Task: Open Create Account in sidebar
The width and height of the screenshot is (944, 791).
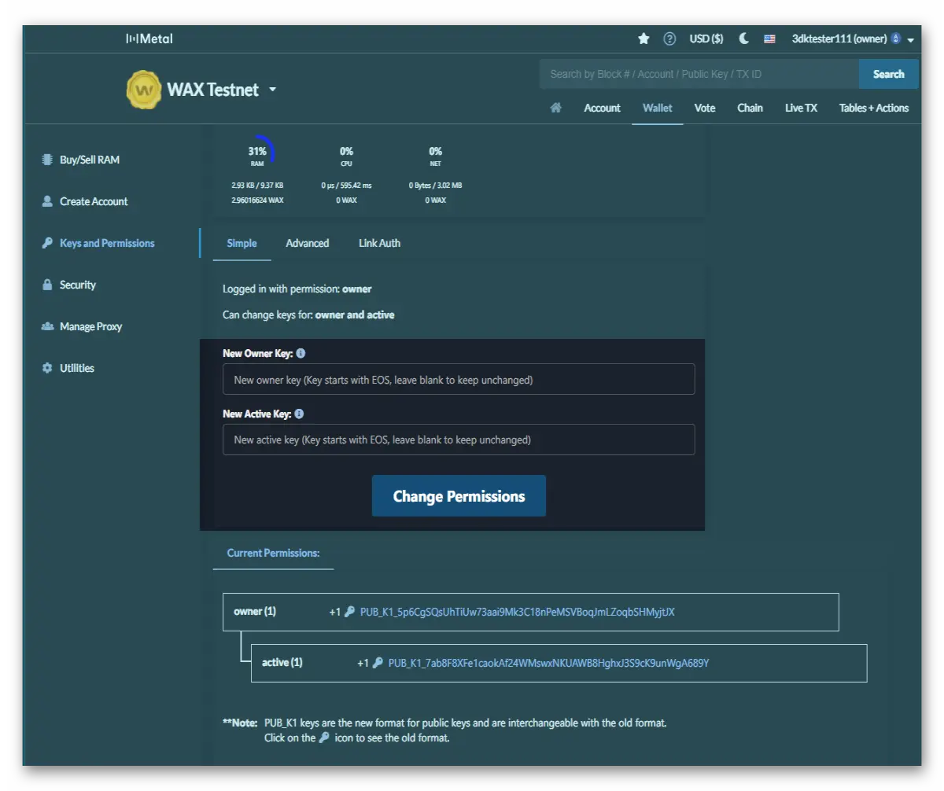Action: tap(94, 201)
